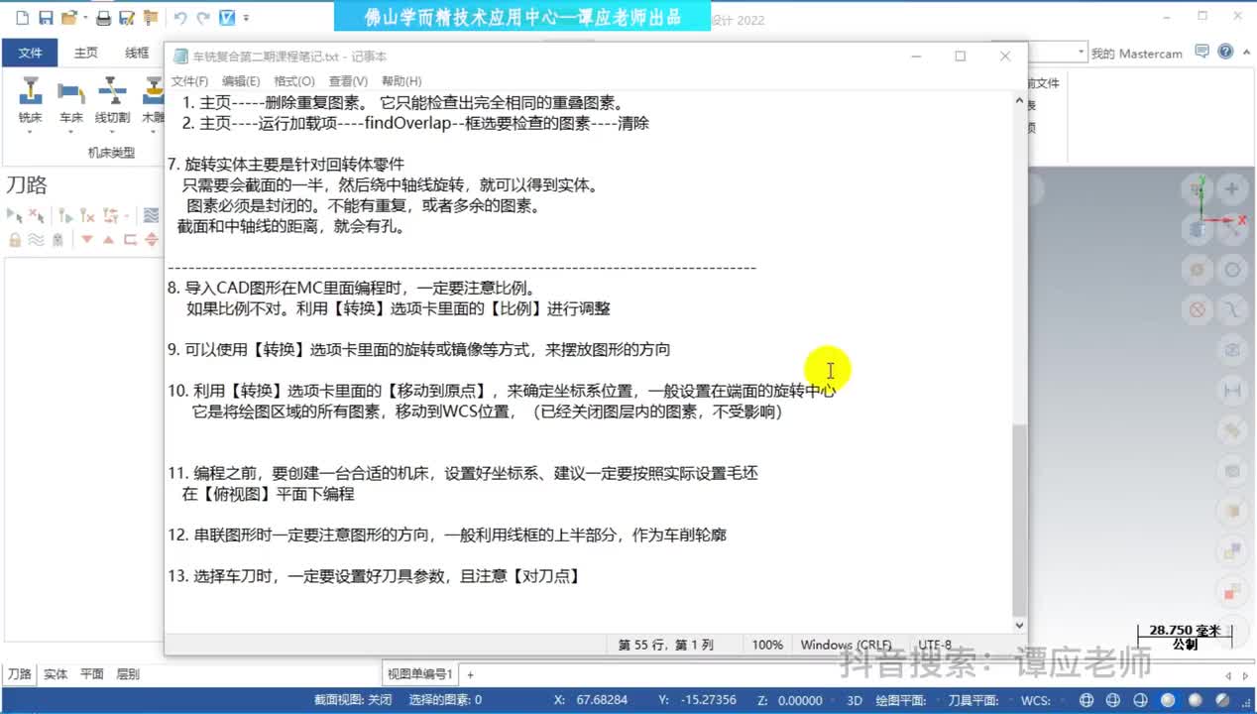Image resolution: width=1257 pixels, height=714 pixels.
Task: Switch to the 实体 manager tab
Action: 56,674
